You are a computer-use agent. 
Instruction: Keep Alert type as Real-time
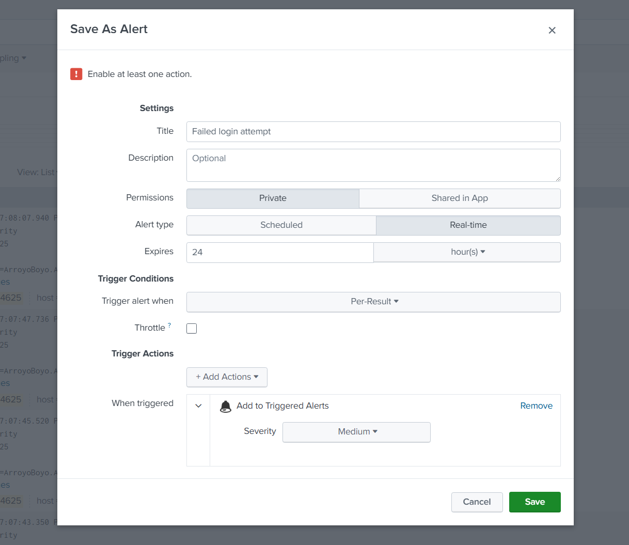coord(468,225)
